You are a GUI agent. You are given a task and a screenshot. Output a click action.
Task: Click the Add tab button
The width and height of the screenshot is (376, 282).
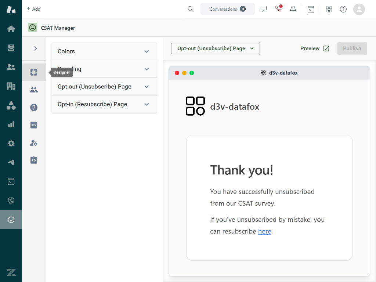[x=33, y=9]
